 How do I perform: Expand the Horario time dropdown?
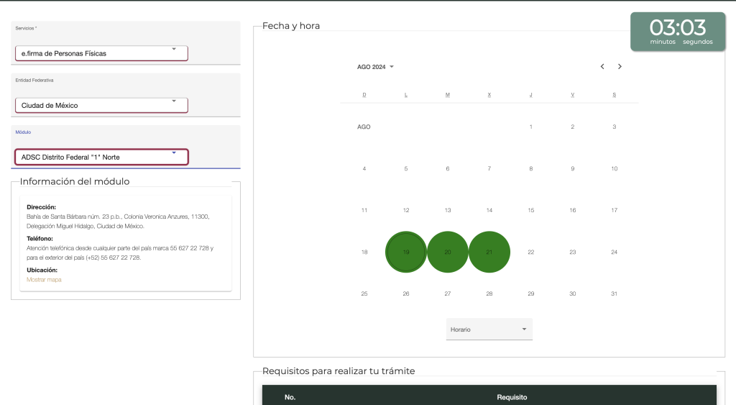(489, 329)
